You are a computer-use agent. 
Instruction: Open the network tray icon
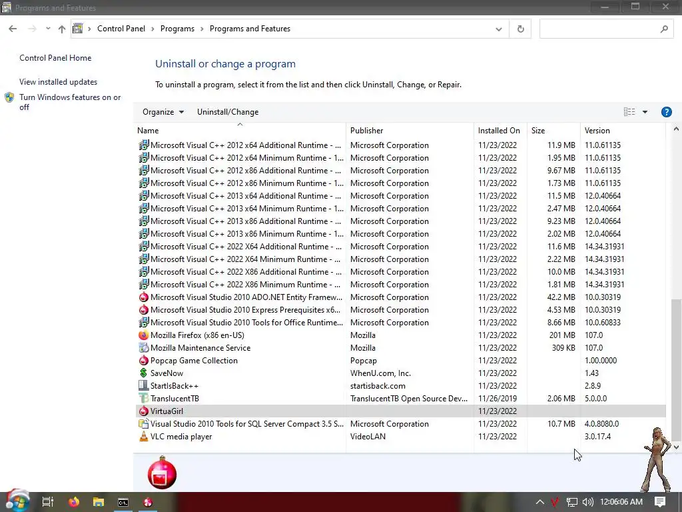click(571, 502)
